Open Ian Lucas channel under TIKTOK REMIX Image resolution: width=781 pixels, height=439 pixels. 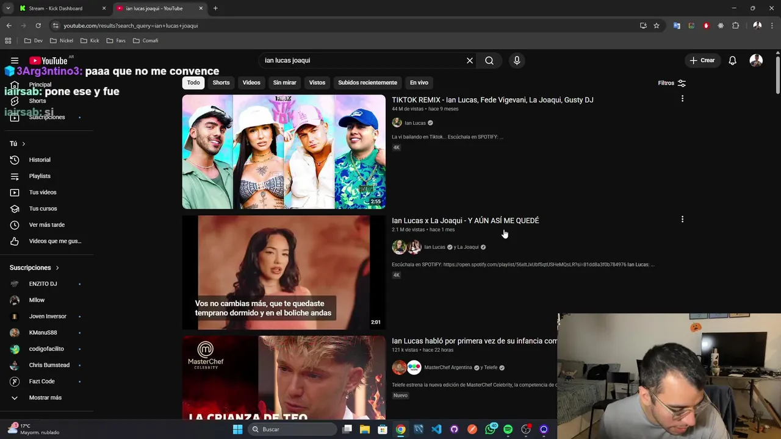point(415,123)
